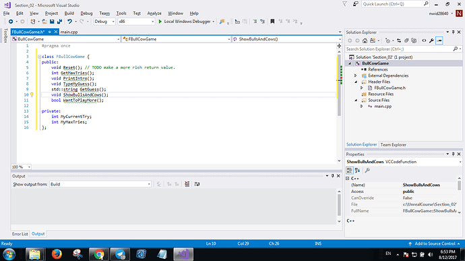The width and height of the screenshot is (465, 261).
Task: Switch to the Team Explorer tab
Action: tap(394, 144)
